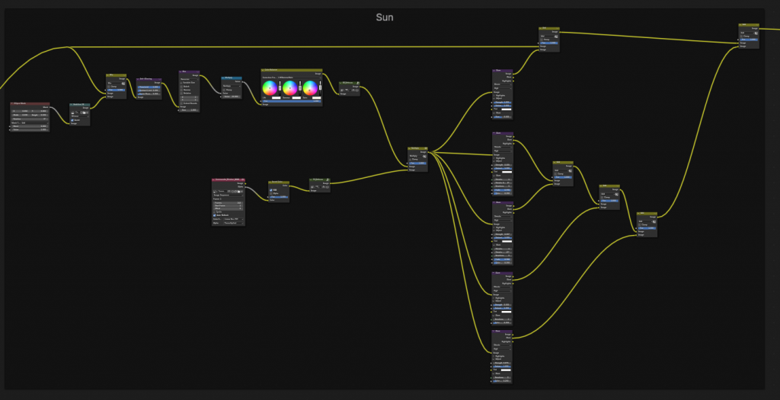Enable Extend Bounds in the Blur node
This screenshot has width=780, height=400.
click(181, 103)
